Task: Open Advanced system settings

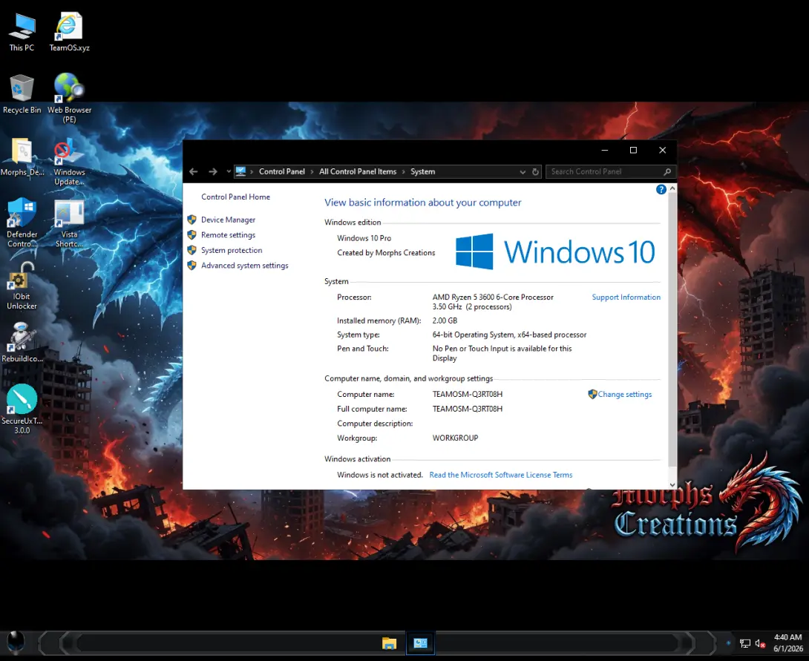Action: (245, 266)
